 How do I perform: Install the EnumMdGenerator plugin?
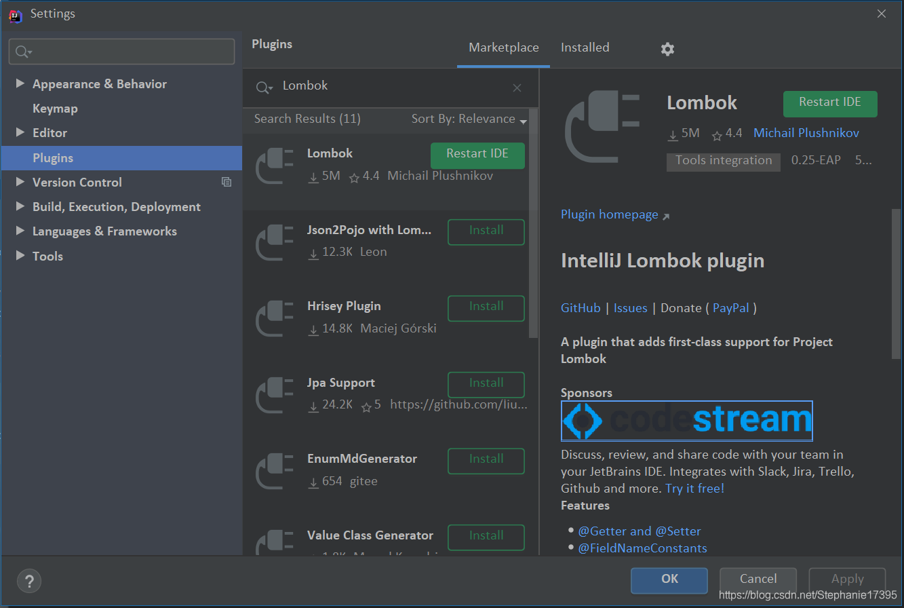[x=486, y=461]
